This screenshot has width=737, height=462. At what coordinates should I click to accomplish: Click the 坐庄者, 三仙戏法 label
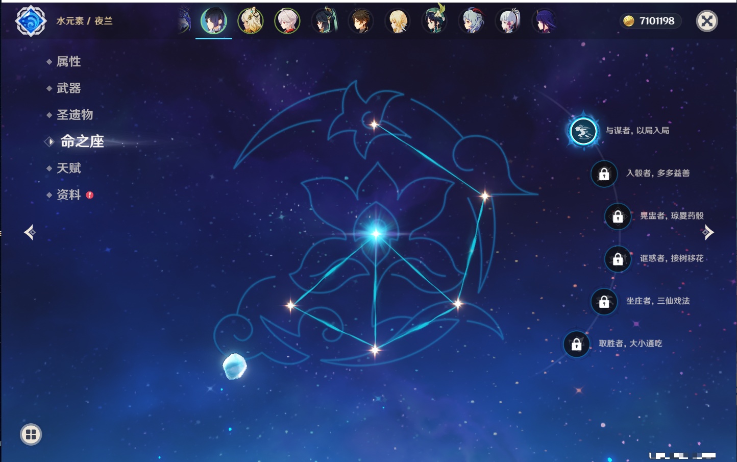click(x=658, y=301)
